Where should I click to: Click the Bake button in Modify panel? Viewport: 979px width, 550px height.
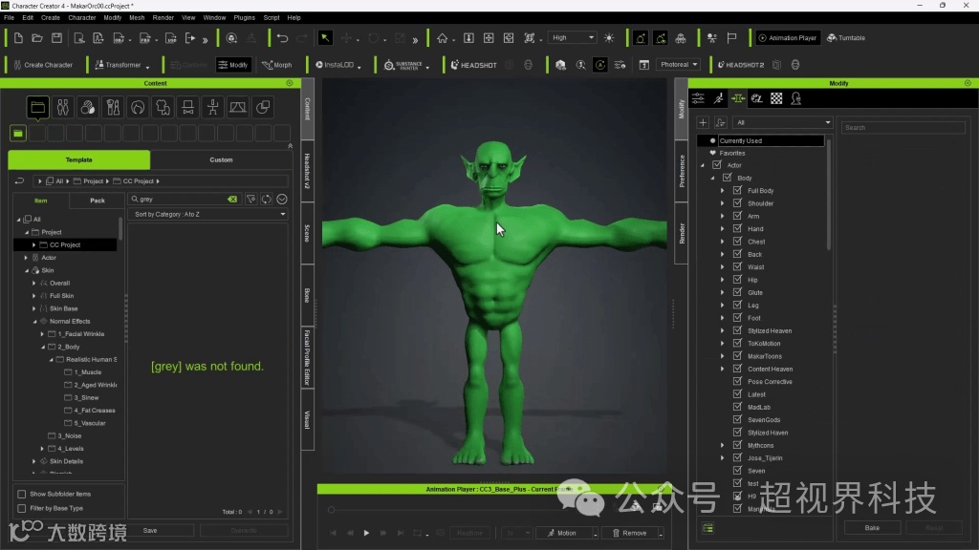[x=872, y=527]
